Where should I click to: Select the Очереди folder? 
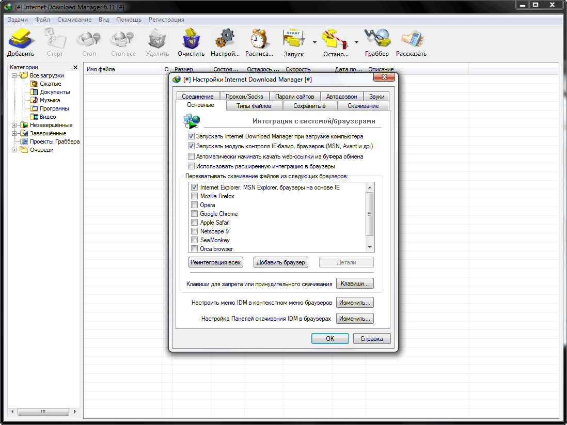coord(42,150)
